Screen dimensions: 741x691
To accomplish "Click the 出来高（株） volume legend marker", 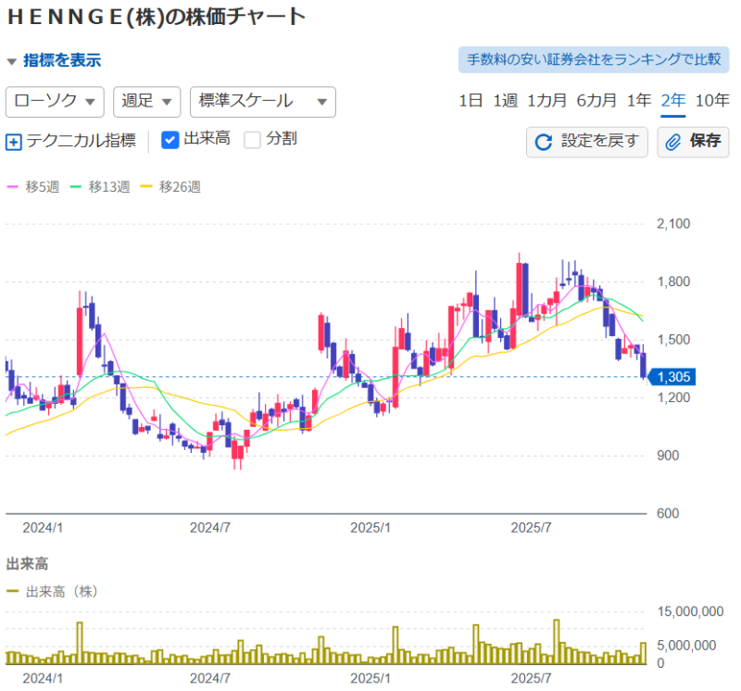I will point(13,591).
